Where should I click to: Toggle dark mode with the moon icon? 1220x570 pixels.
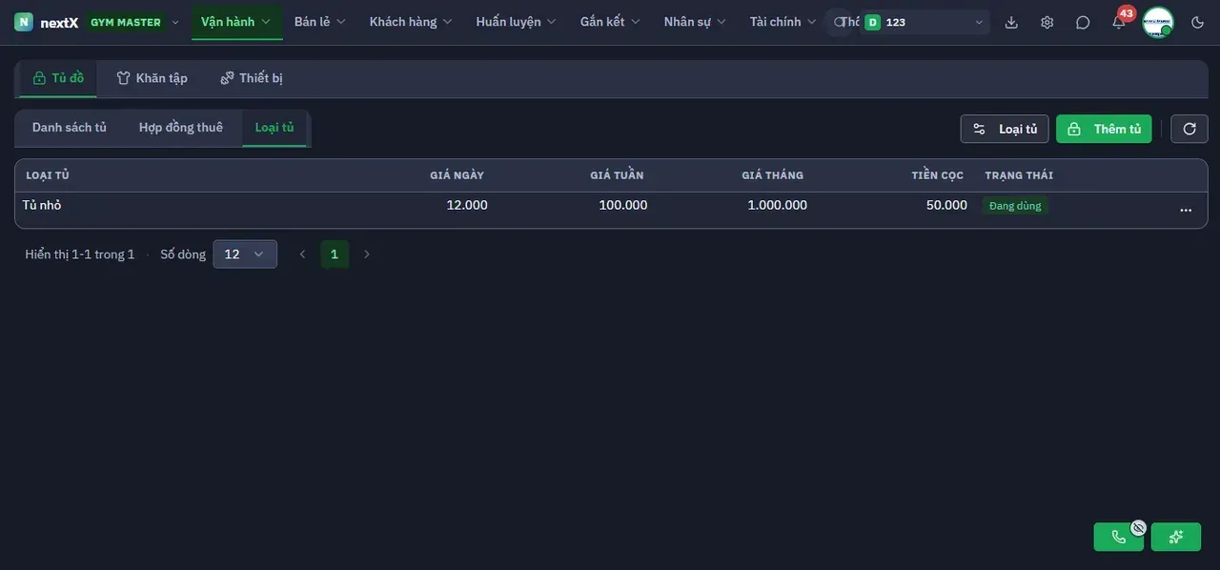[1198, 22]
